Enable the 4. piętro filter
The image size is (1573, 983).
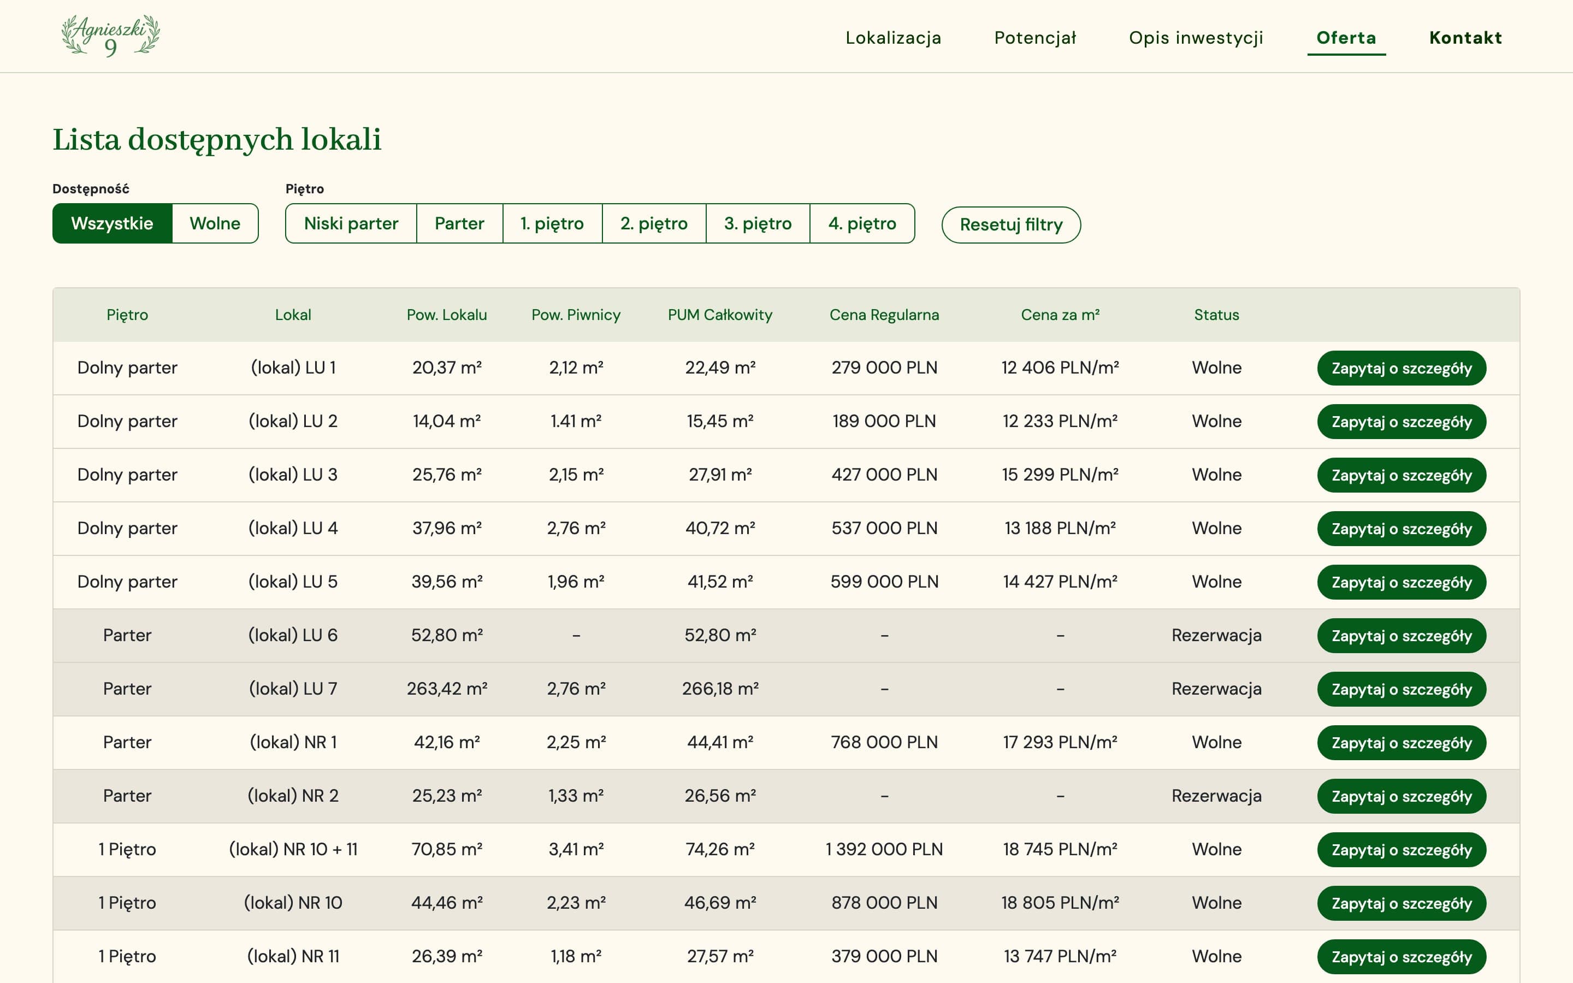tap(862, 224)
